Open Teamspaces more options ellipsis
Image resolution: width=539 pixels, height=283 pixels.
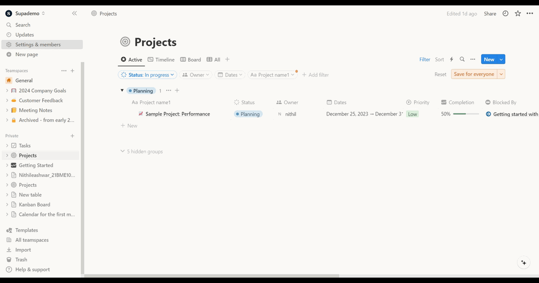coord(64,71)
